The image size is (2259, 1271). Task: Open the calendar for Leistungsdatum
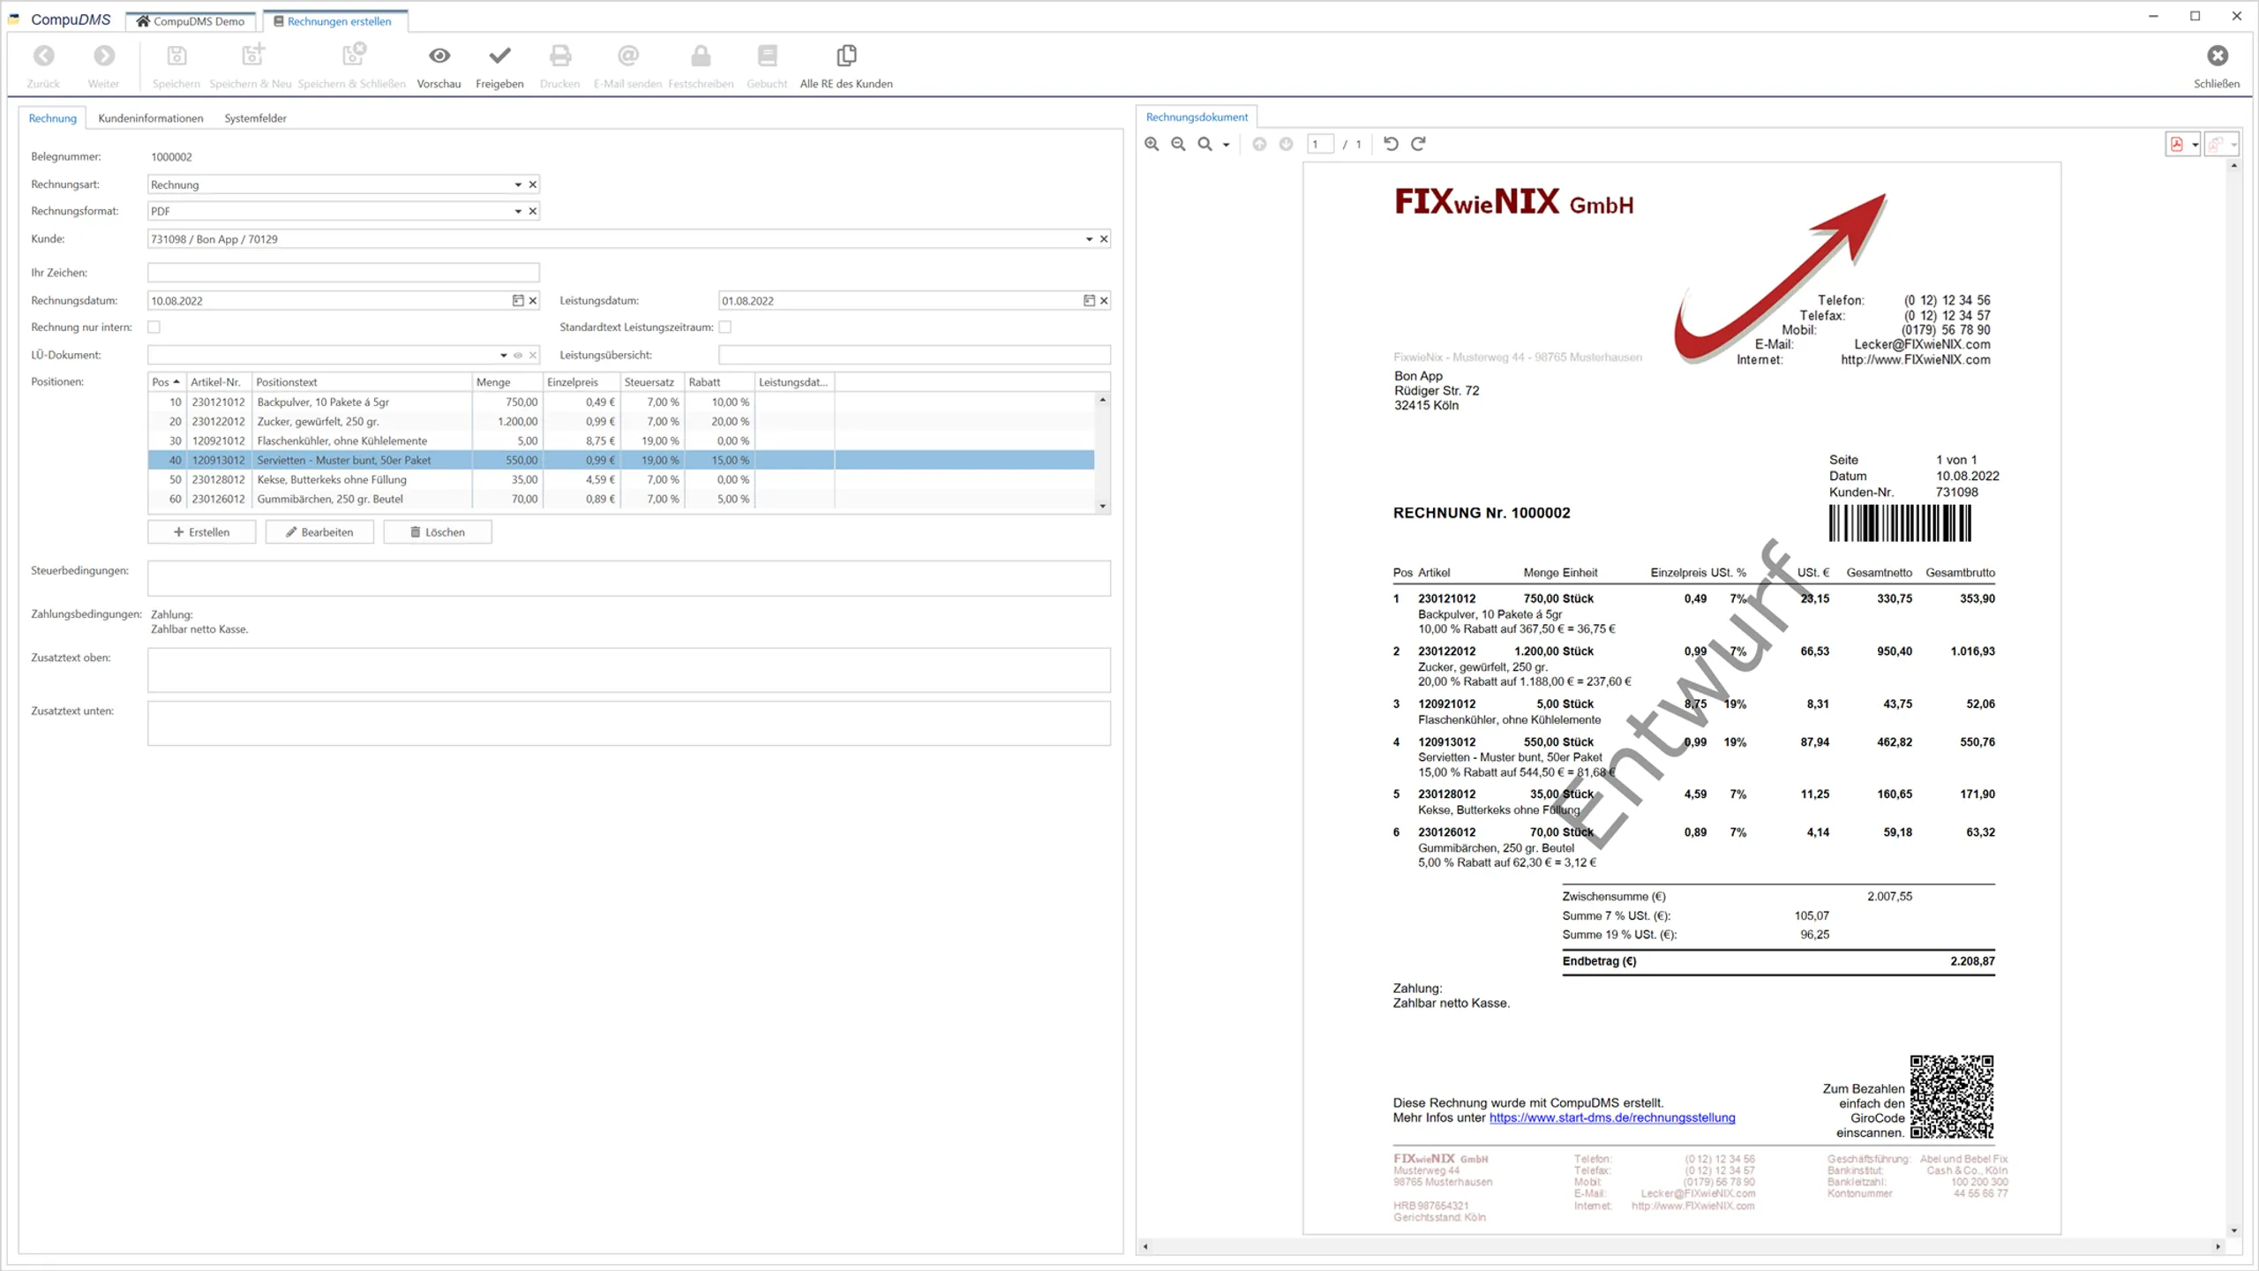[x=1089, y=300]
